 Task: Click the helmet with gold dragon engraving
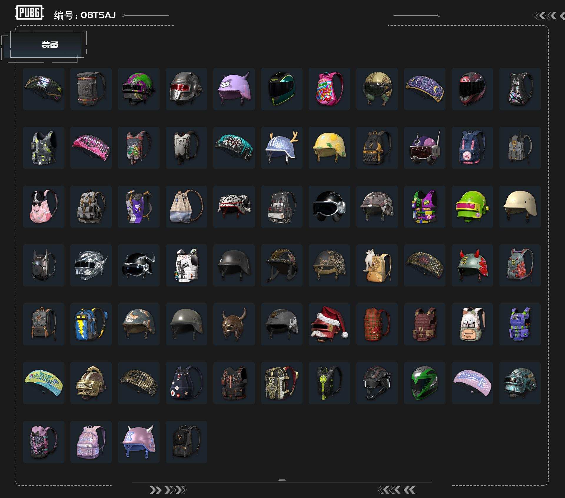click(329, 265)
